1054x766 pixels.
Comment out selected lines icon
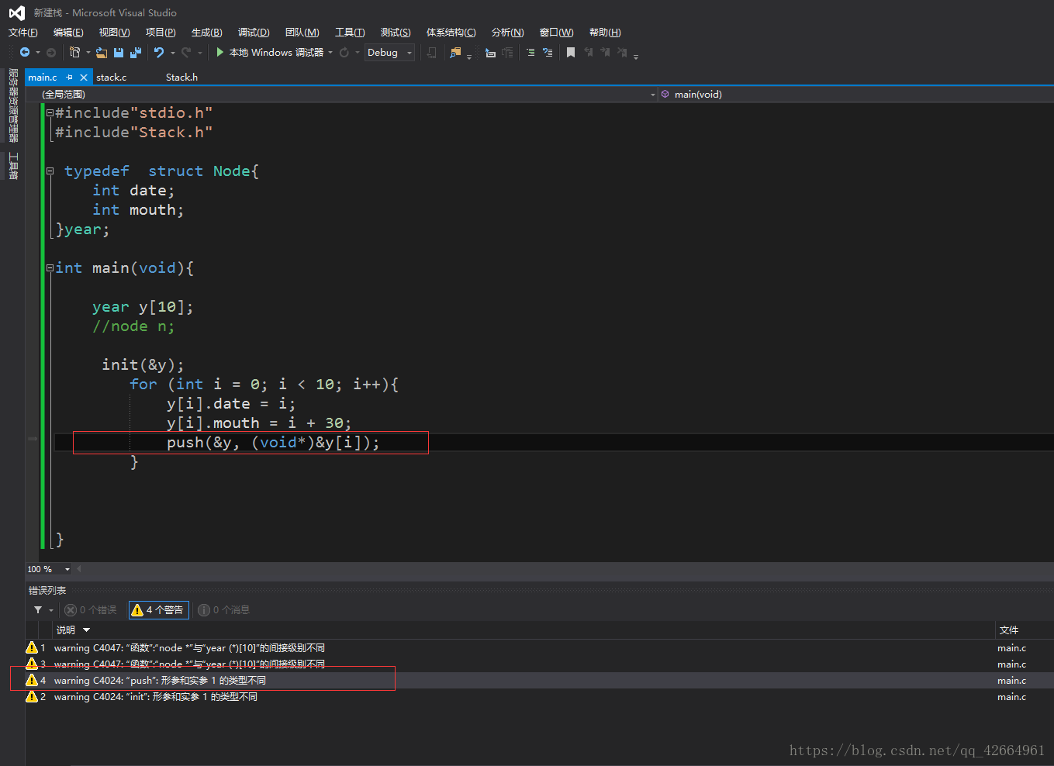(x=530, y=52)
